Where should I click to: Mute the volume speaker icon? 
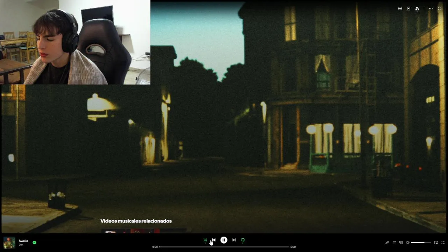point(407,243)
